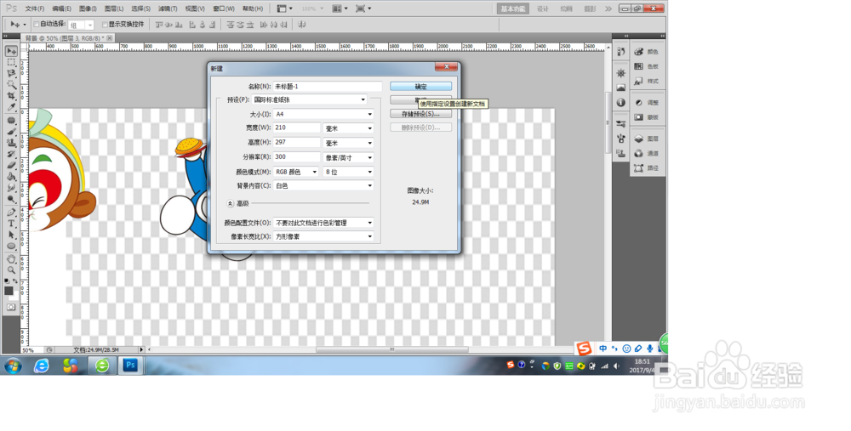This screenshot has width=851, height=431.
Task: Select the Clone Stamp tool
Action: (11, 143)
